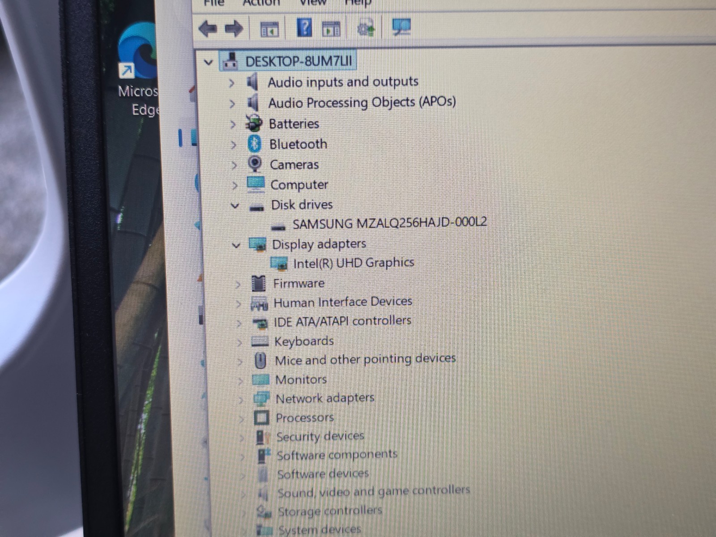
Task: Click the Back arrow toolbar button
Action: [x=208, y=29]
